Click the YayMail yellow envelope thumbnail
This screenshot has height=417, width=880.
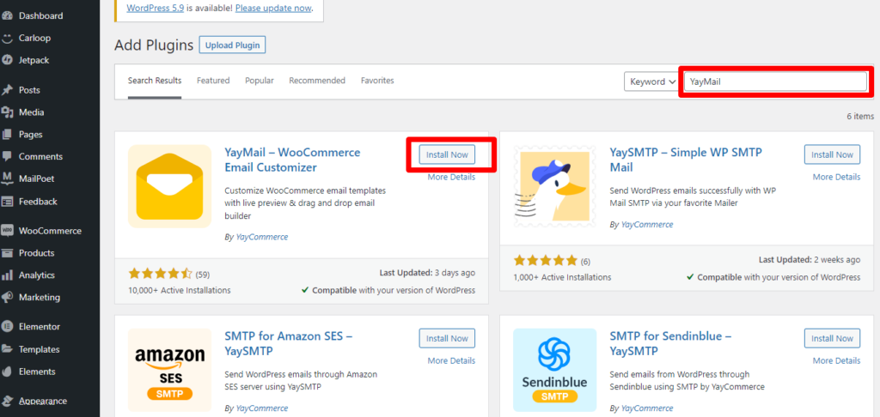[169, 186]
